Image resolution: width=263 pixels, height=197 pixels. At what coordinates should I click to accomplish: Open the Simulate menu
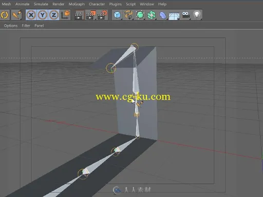point(41,4)
